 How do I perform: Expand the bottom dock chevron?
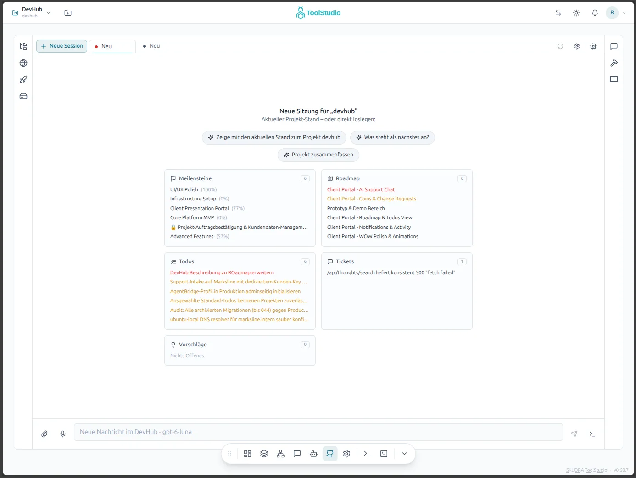point(404,454)
